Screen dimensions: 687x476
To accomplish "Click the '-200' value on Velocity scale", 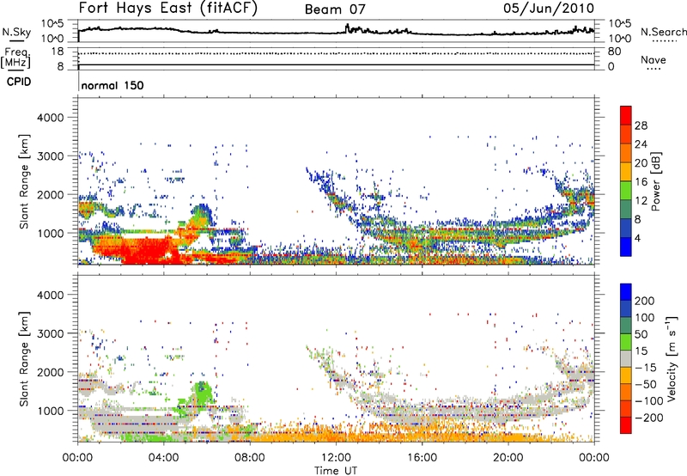I will point(648,418).
